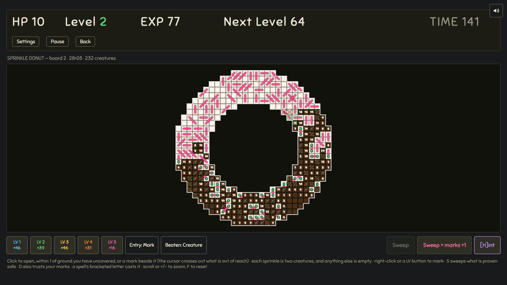
Task: Activate Sweep + marks +1
Action: 444,245
